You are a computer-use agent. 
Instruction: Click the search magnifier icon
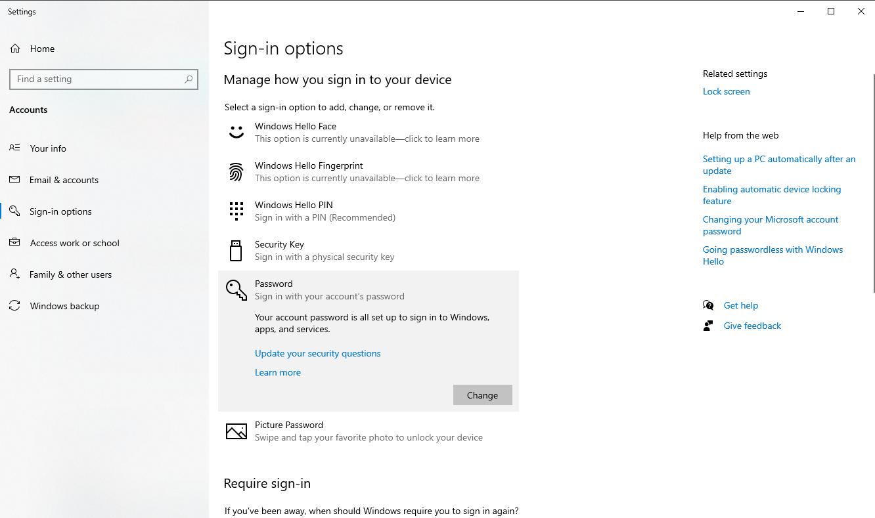tap(189, 79)
